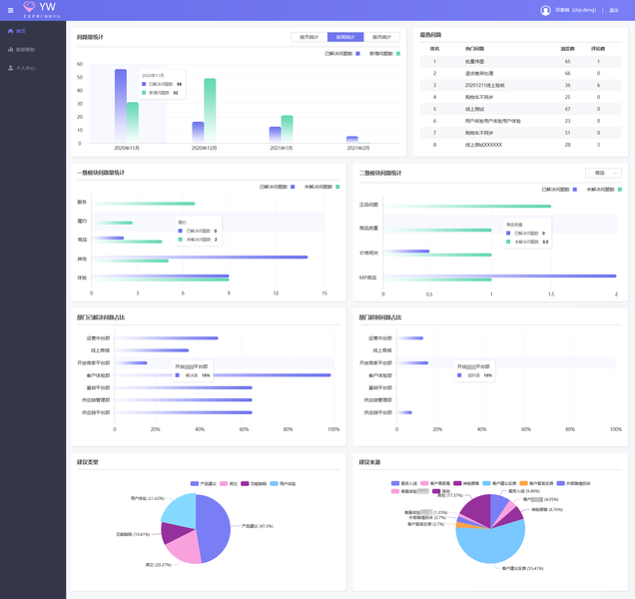Open hot issue 线上测试 ranked 5
The height and width of the screenshot is (599, 635).
point(474,109)
